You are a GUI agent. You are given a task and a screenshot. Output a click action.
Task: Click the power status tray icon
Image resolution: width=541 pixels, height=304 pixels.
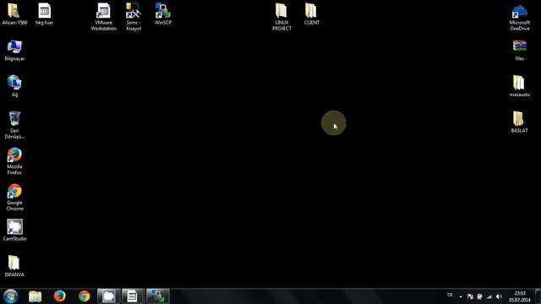(479, 296)
